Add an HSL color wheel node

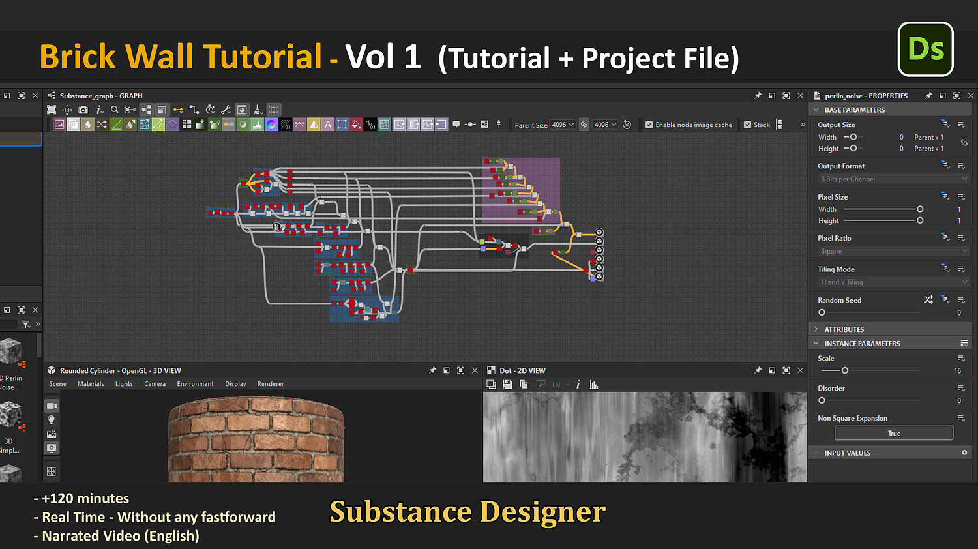(271, 125)
